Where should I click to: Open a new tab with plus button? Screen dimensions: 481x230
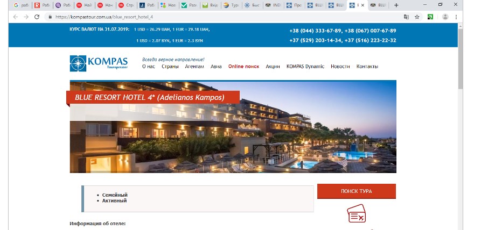click(x=396, y=5)
